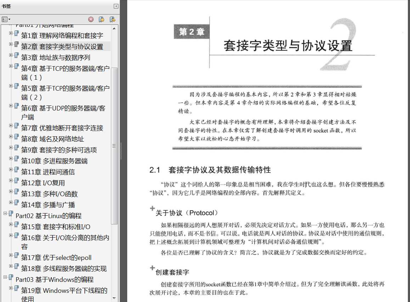This screenshot has height=302, width=410.
Task: Expand the 第1章 理解网络编程和套接字 node
Action: click(11, 33)
